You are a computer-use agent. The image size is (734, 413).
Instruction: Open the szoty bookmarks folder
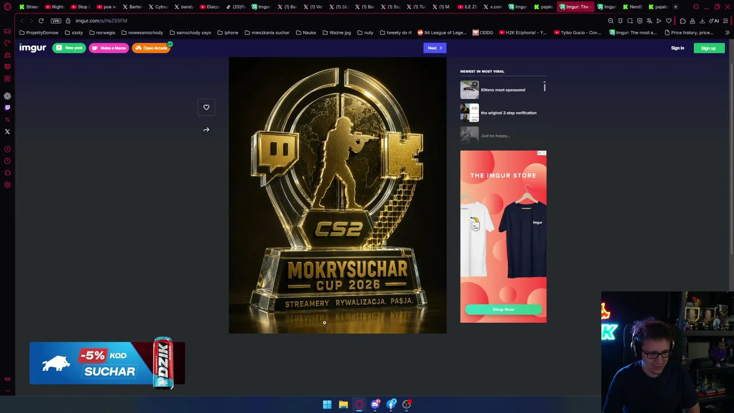[x=74, y=33]
